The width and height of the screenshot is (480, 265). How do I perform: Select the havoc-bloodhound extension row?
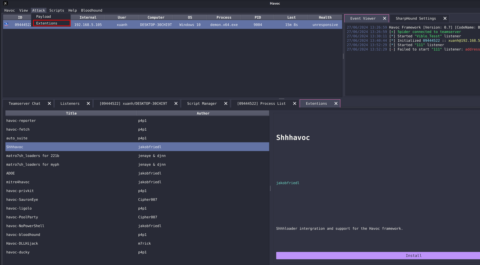point(23,235)
